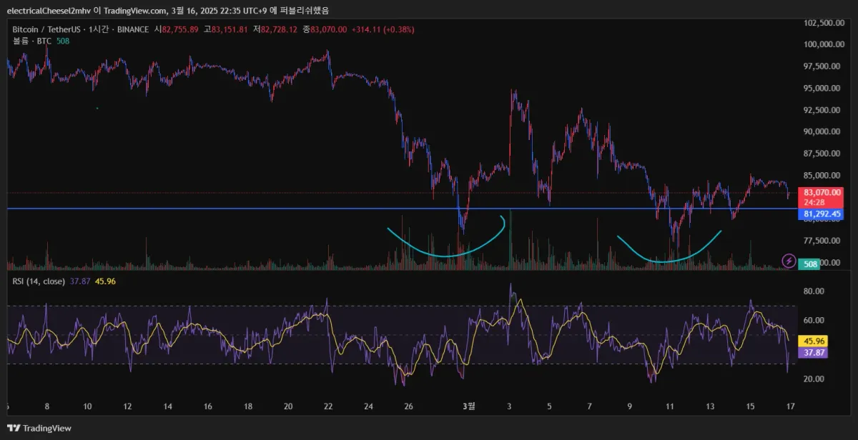Click the 102,500.00 price axis tick
This screenshot has width=858, height=440.
(x=823, y=23)
